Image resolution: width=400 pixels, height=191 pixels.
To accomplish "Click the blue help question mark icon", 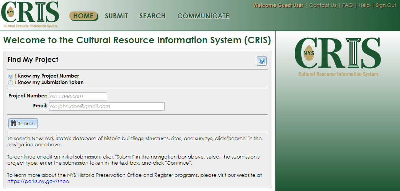I will coord(262,61).
